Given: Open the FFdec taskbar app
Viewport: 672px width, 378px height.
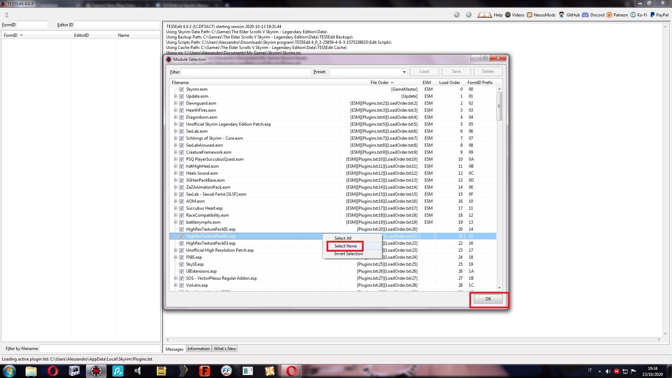Looking at the screenshot, I should pos(226,371).
